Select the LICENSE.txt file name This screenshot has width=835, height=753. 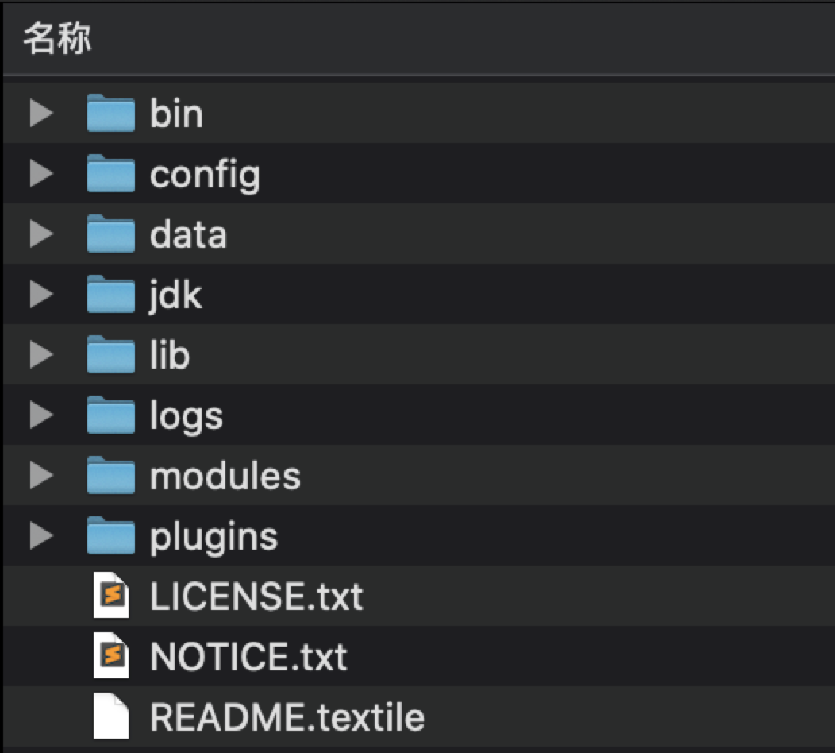click(x=256, y=596)
